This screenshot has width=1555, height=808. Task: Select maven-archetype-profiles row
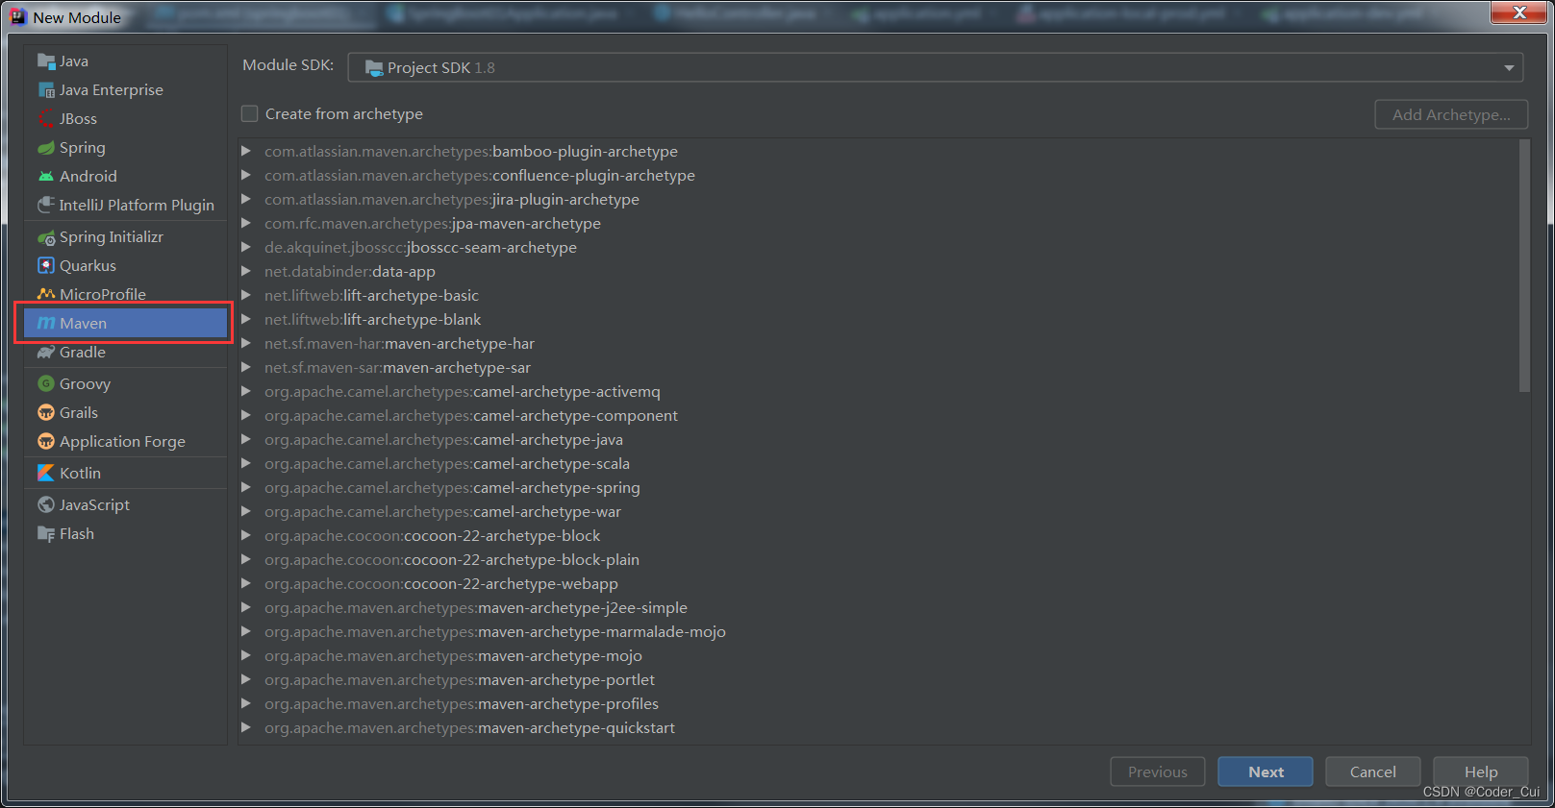[879, 704]
